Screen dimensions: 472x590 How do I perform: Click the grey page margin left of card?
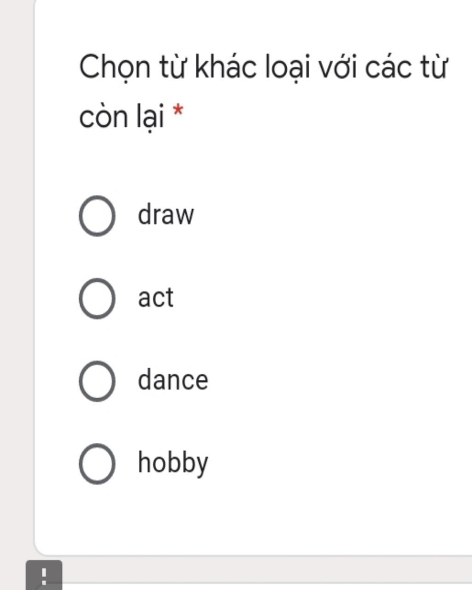(x=16, y=277)
